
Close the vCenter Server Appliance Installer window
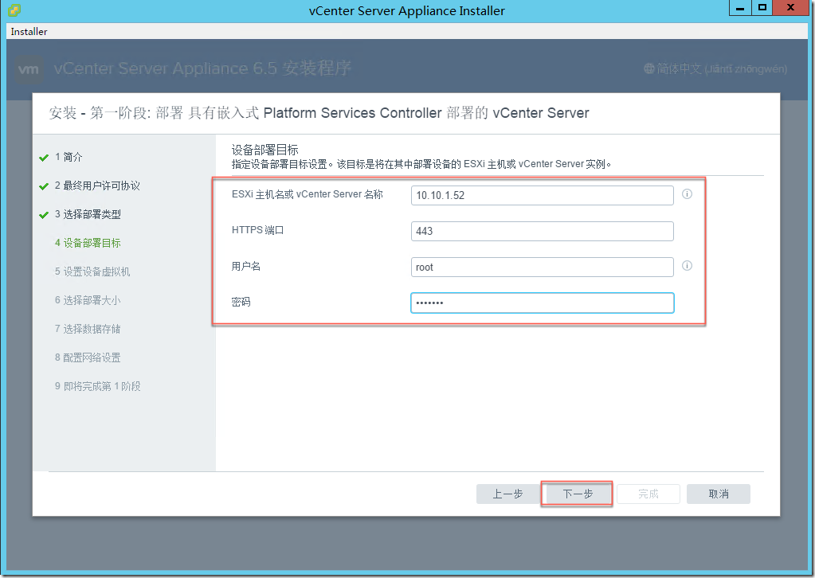790,8
